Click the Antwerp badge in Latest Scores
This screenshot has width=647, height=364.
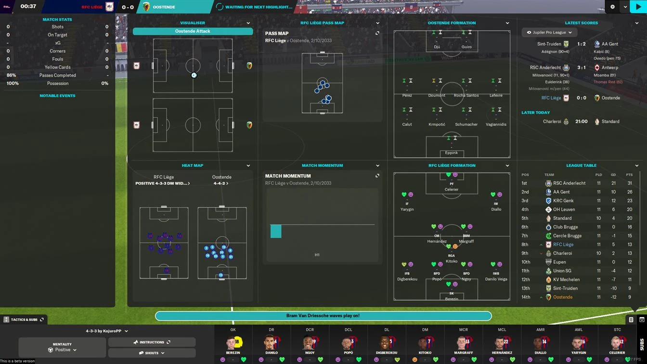[597, 68]
